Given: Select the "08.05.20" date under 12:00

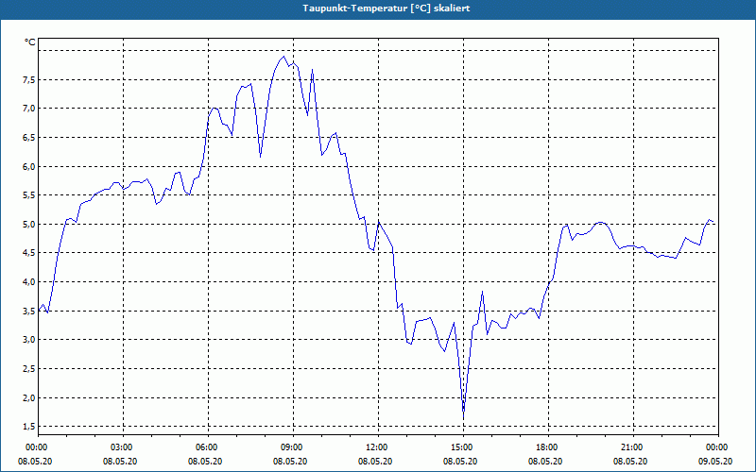Looking at the screenshot, I should pos(375,462).
